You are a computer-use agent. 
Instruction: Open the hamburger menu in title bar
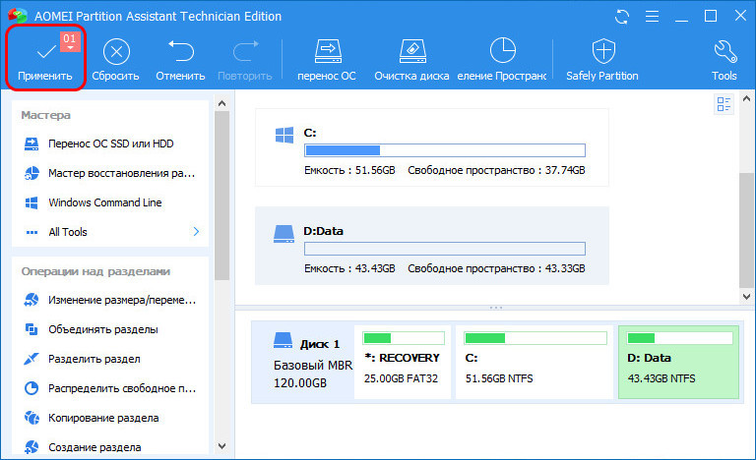coord(652,17)
